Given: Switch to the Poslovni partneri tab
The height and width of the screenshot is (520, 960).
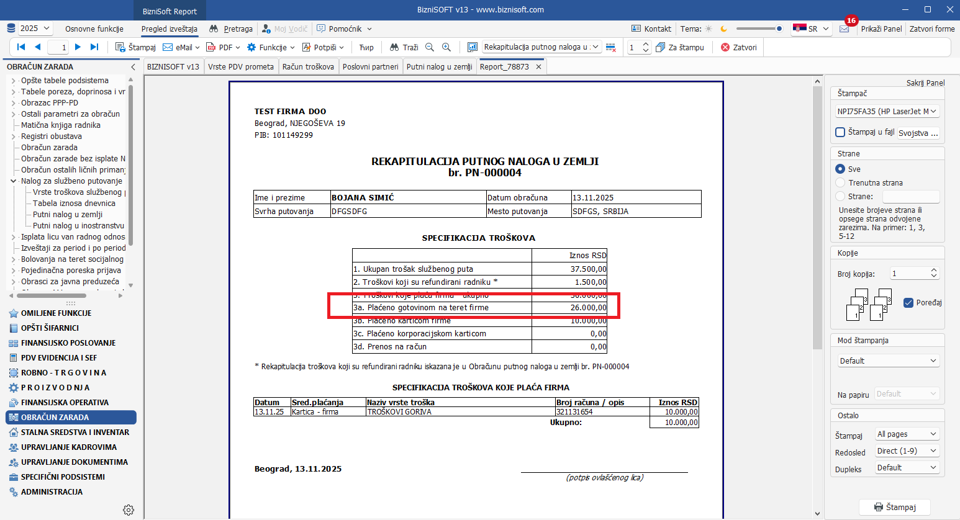Looking at the screenshot, I should 370,67.
